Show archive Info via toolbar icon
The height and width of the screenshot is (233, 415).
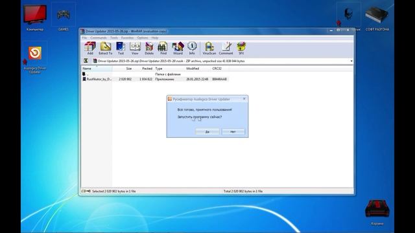[x=192, y=49]
